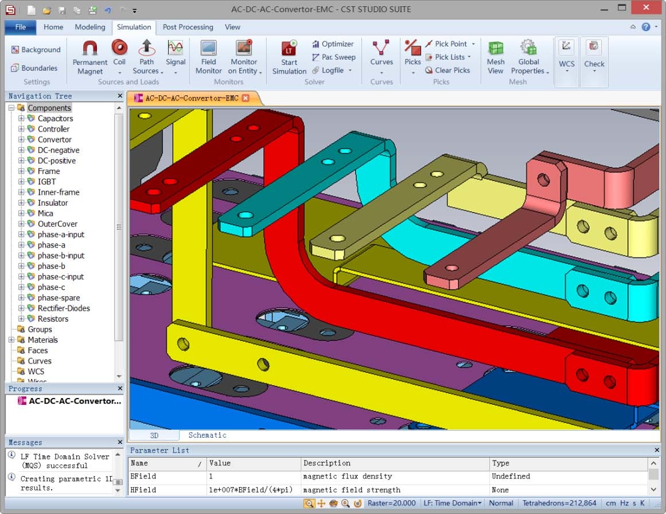Select the Groups folder in the tree
This screenshot has height=514, width=666.
tap(40, 329)
